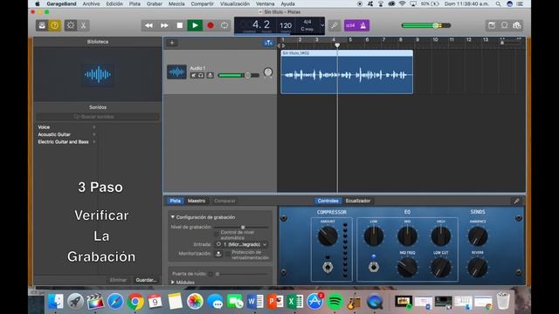Adjust the master volume slider
Screen dimensions: 559x314
[x=426, y=25]
